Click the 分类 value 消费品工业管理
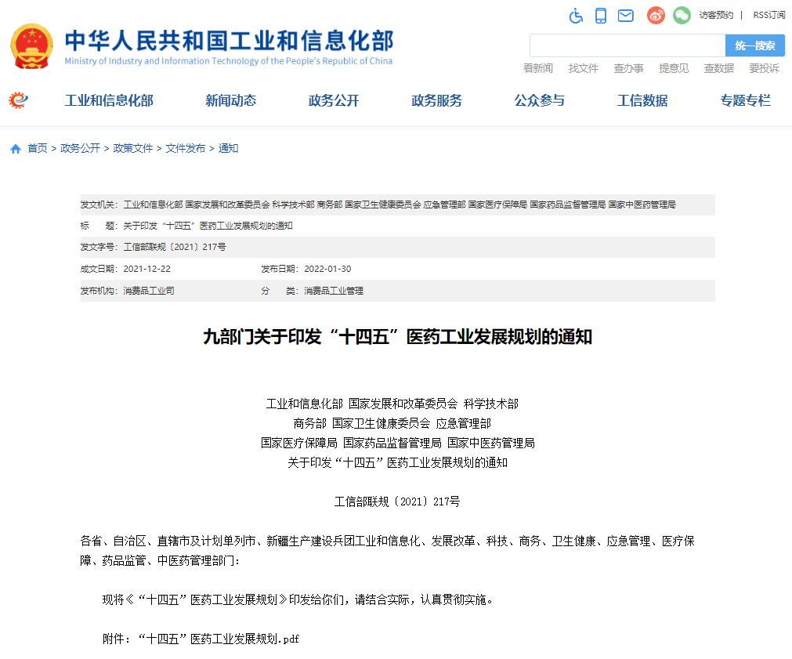Image resolution: width=792 pixels, height=659 pixels. click(x=334, y=291)
